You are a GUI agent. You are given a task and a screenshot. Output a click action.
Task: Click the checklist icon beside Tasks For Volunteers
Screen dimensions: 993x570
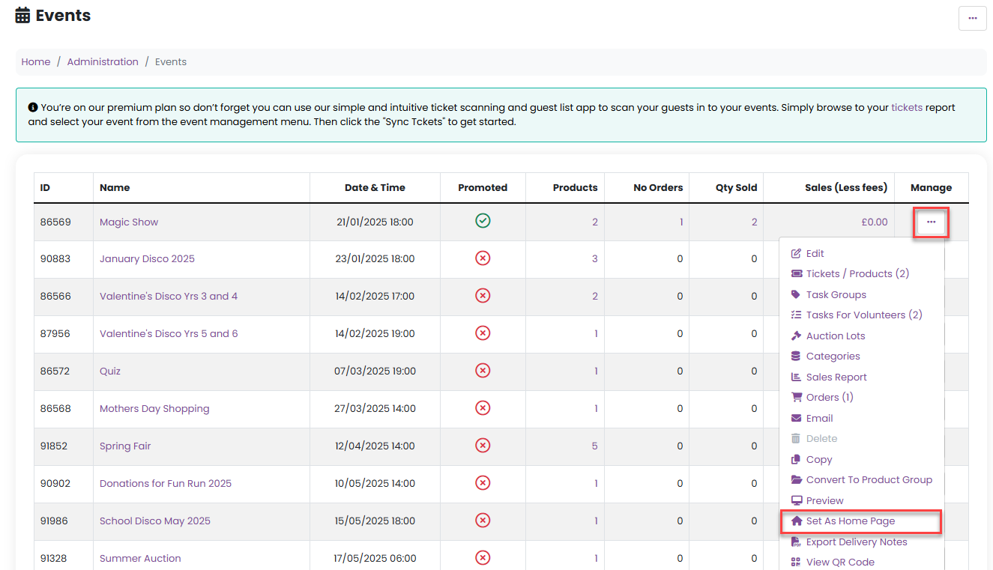(x=797, y=315)
